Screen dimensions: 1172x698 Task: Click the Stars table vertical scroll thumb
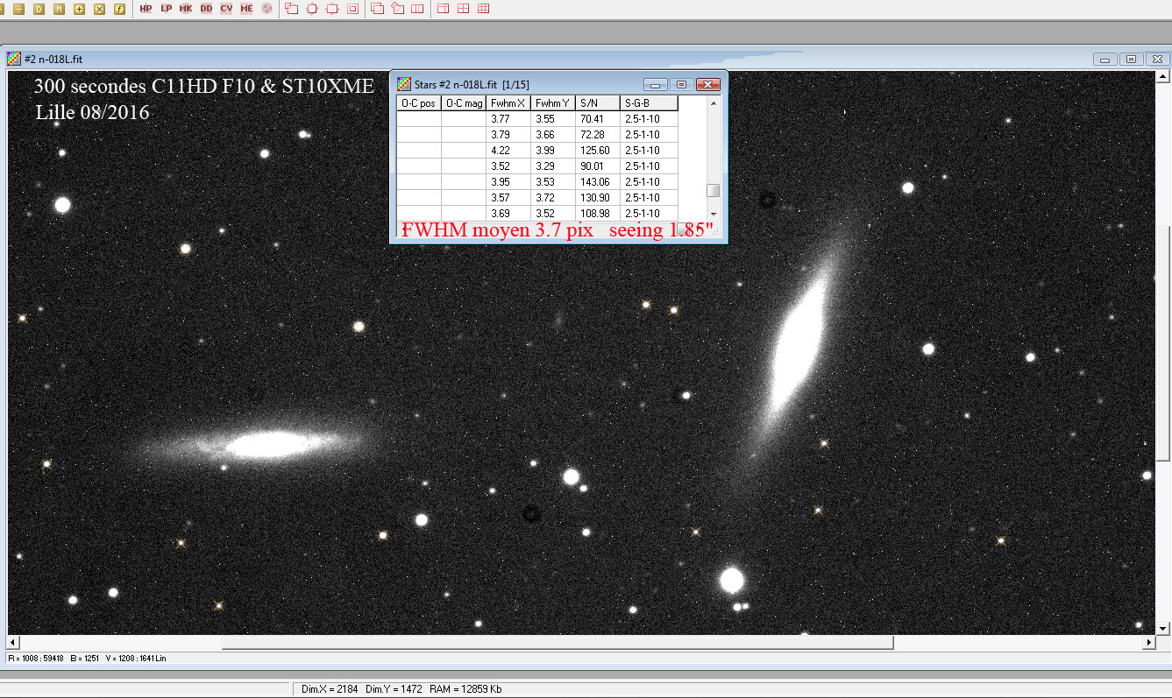click(x=714, y=191)
